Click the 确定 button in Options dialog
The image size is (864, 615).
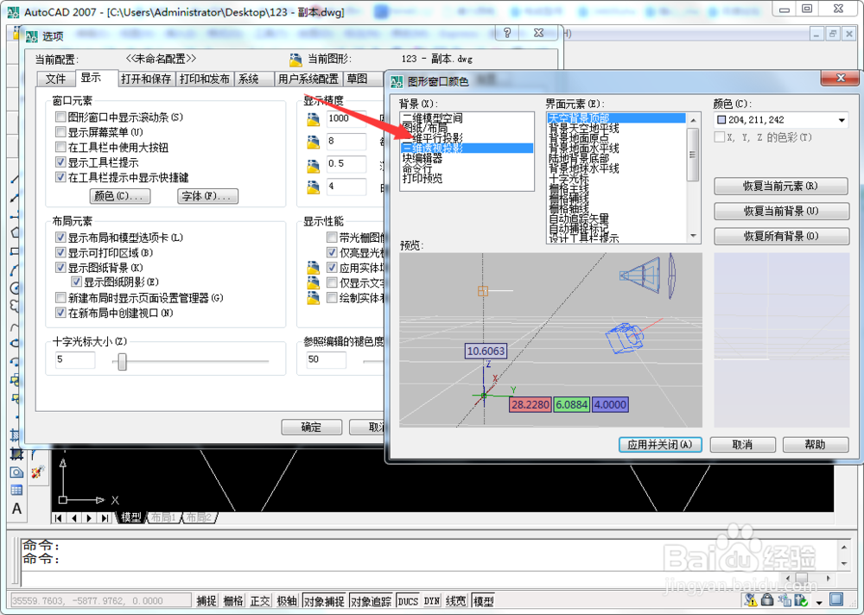coord(311,427)
